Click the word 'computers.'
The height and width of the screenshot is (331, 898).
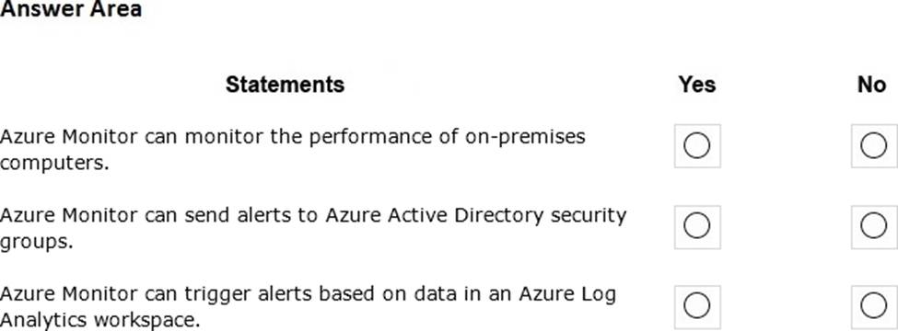pos(54,164)
